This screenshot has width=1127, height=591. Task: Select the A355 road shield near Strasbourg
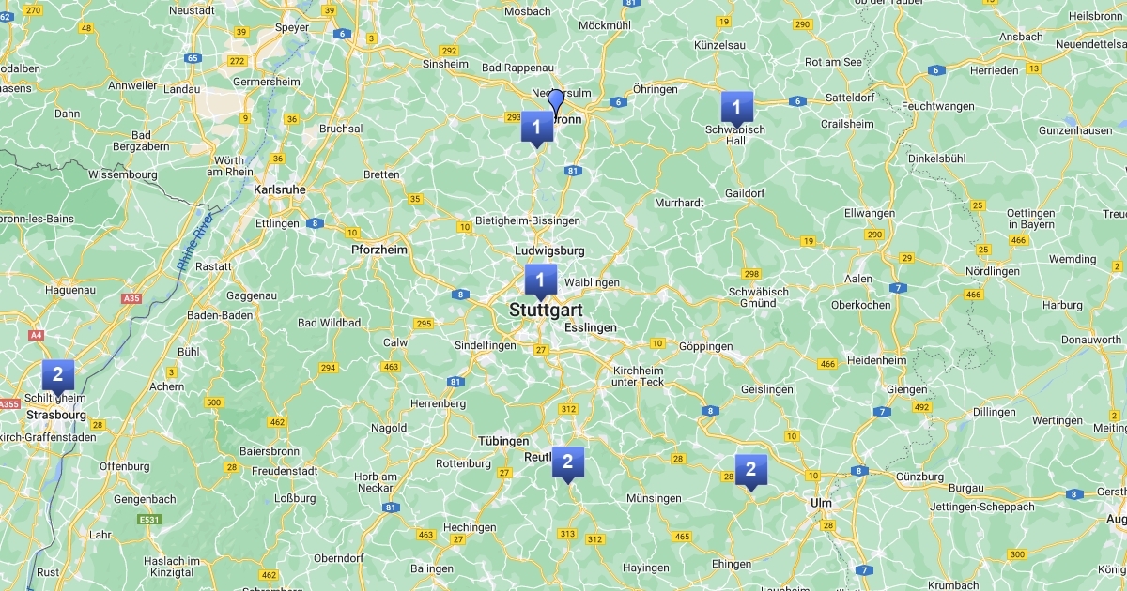coord(9,404)
